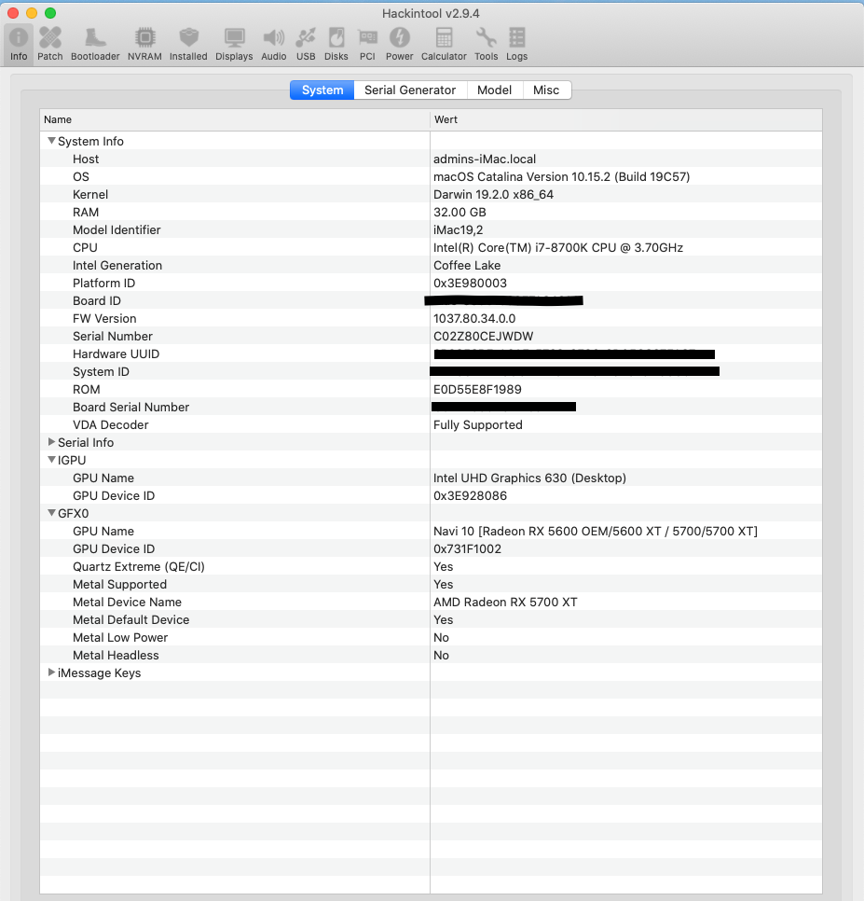Sort by the Wert column header
Screen dimensions: 864x901
point(626,119)
